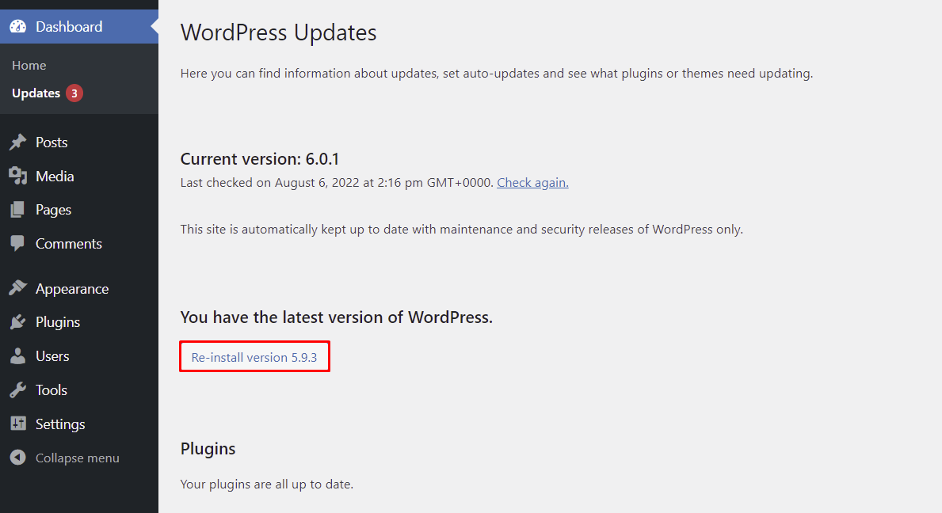Open Settings via the sliders icon
This screenshot has width=942, height=513.
(18, 424)
